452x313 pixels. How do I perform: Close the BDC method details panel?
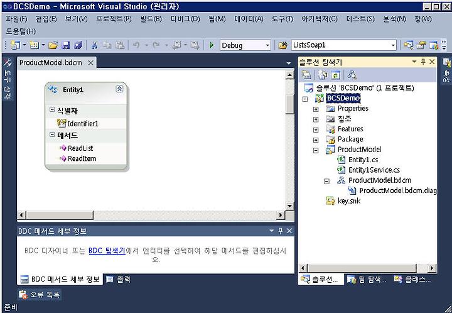coord(289,231)
